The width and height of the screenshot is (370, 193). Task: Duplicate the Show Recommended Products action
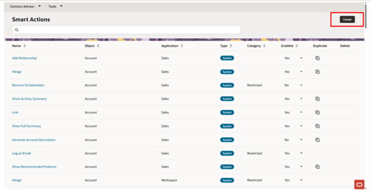tap(318, 167)
